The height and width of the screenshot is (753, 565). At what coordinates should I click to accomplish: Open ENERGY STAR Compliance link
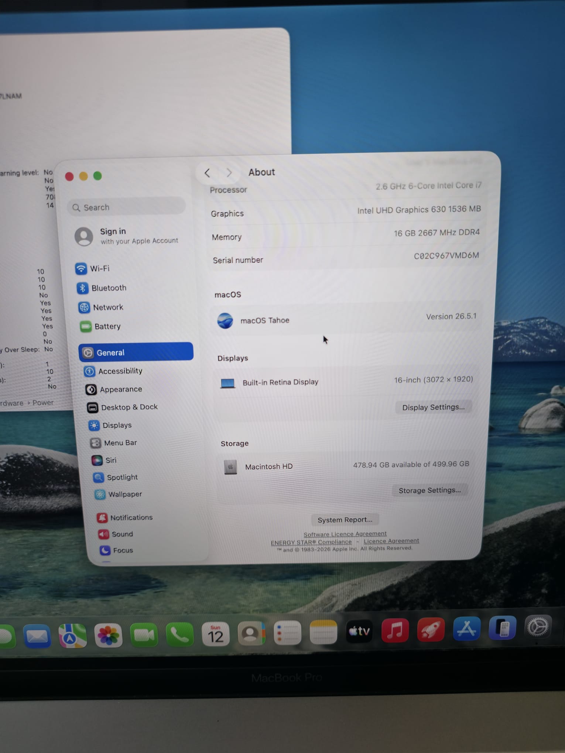click(x=311, y=542)
